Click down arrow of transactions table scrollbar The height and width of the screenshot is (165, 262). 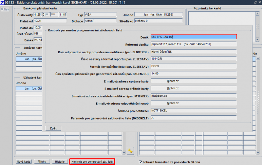[x=258, y=153]
